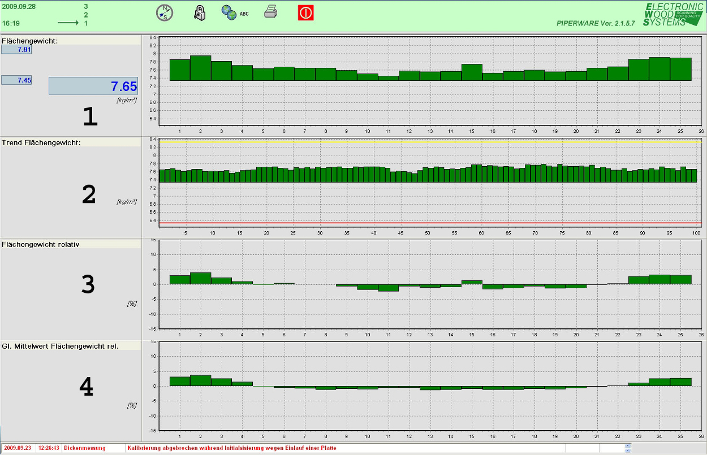Click the red Kalibrierung abgebrochen status message

click(x=232, y=448)
